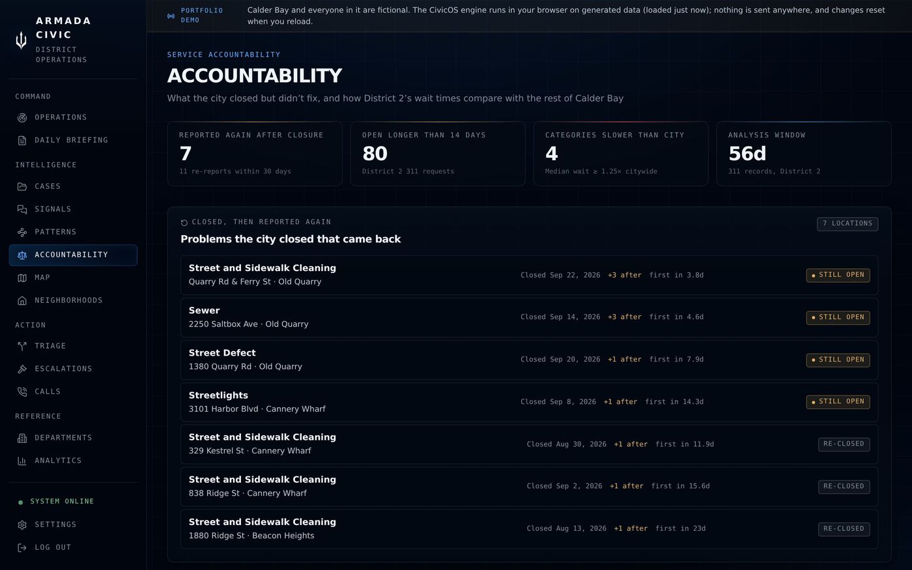Viewport: 912px width, 570px height.
Task: Click Problems the city closed that came back heading
Action: point(291,239)
